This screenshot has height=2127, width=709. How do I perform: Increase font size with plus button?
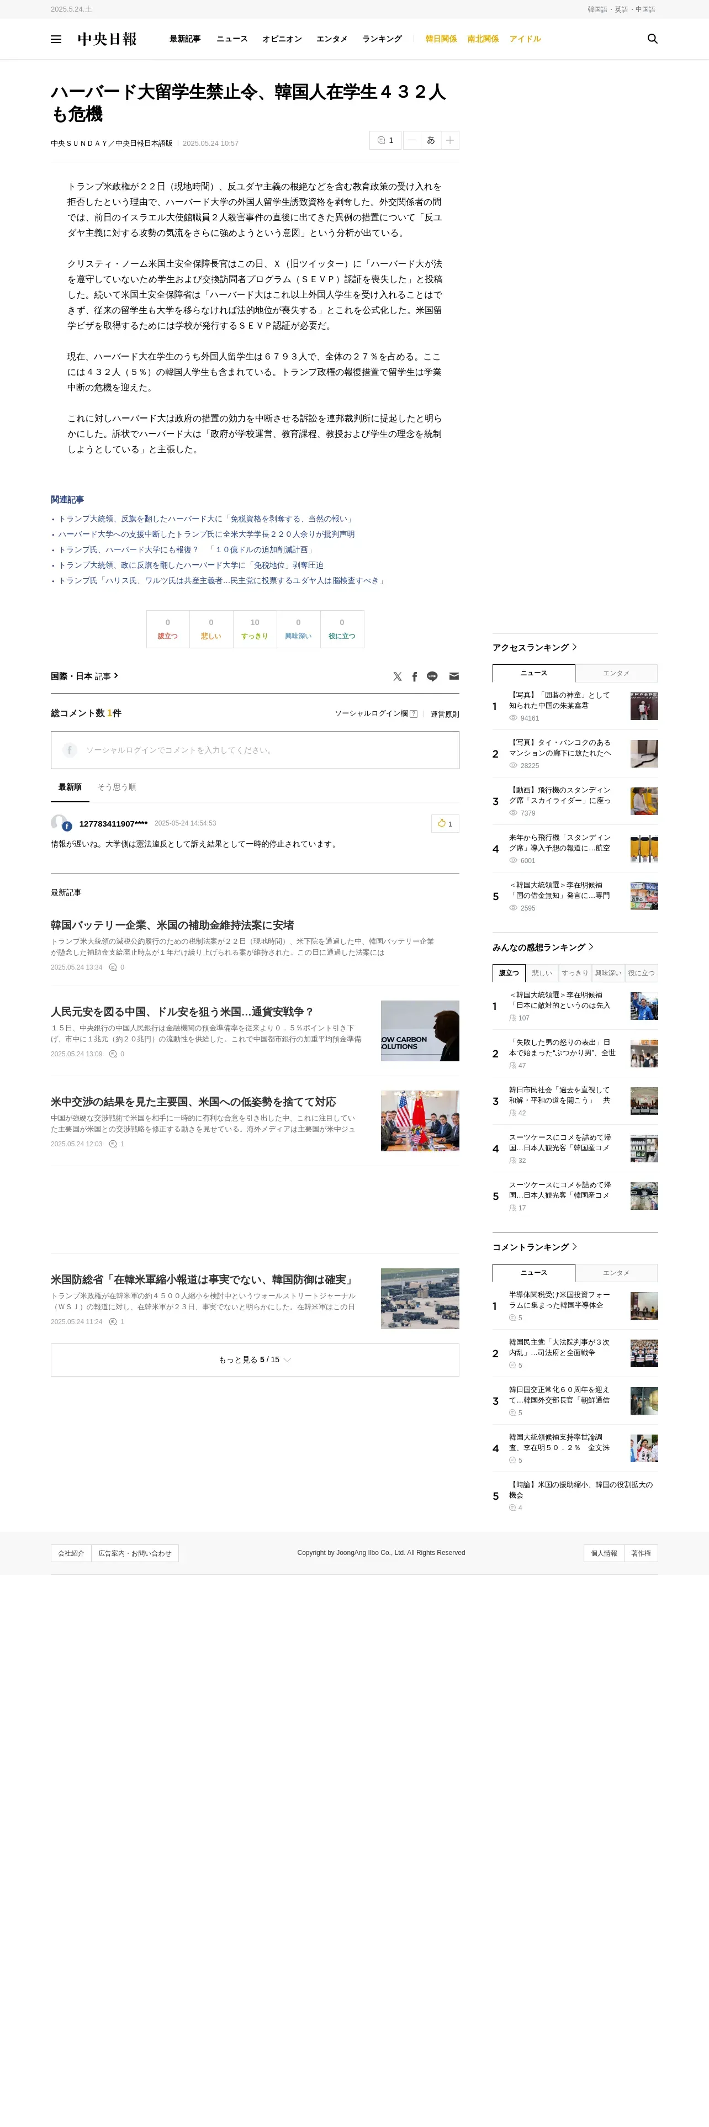click(450, 140)
